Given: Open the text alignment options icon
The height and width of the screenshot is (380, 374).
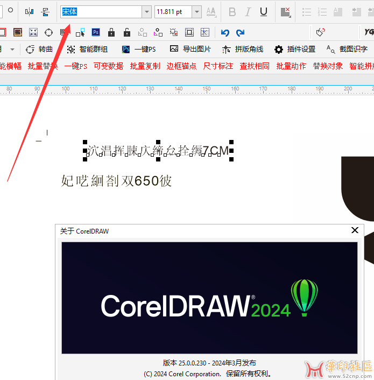Looking at the screenshot, I should [x=285, y=12].
